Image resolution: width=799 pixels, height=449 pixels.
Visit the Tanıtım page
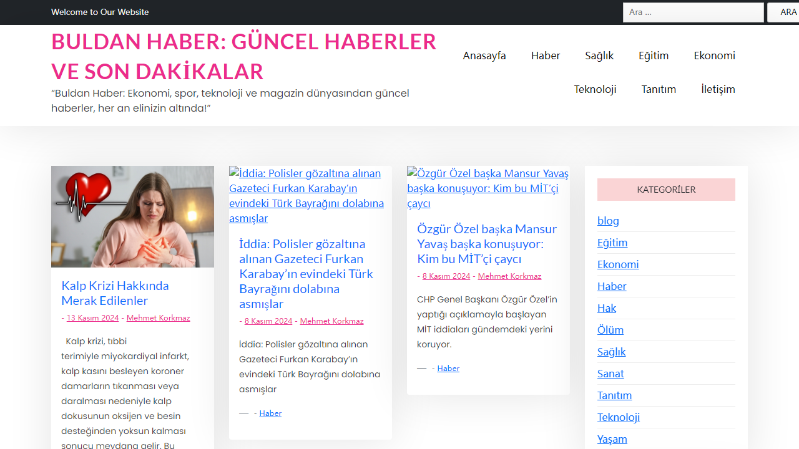659,89
